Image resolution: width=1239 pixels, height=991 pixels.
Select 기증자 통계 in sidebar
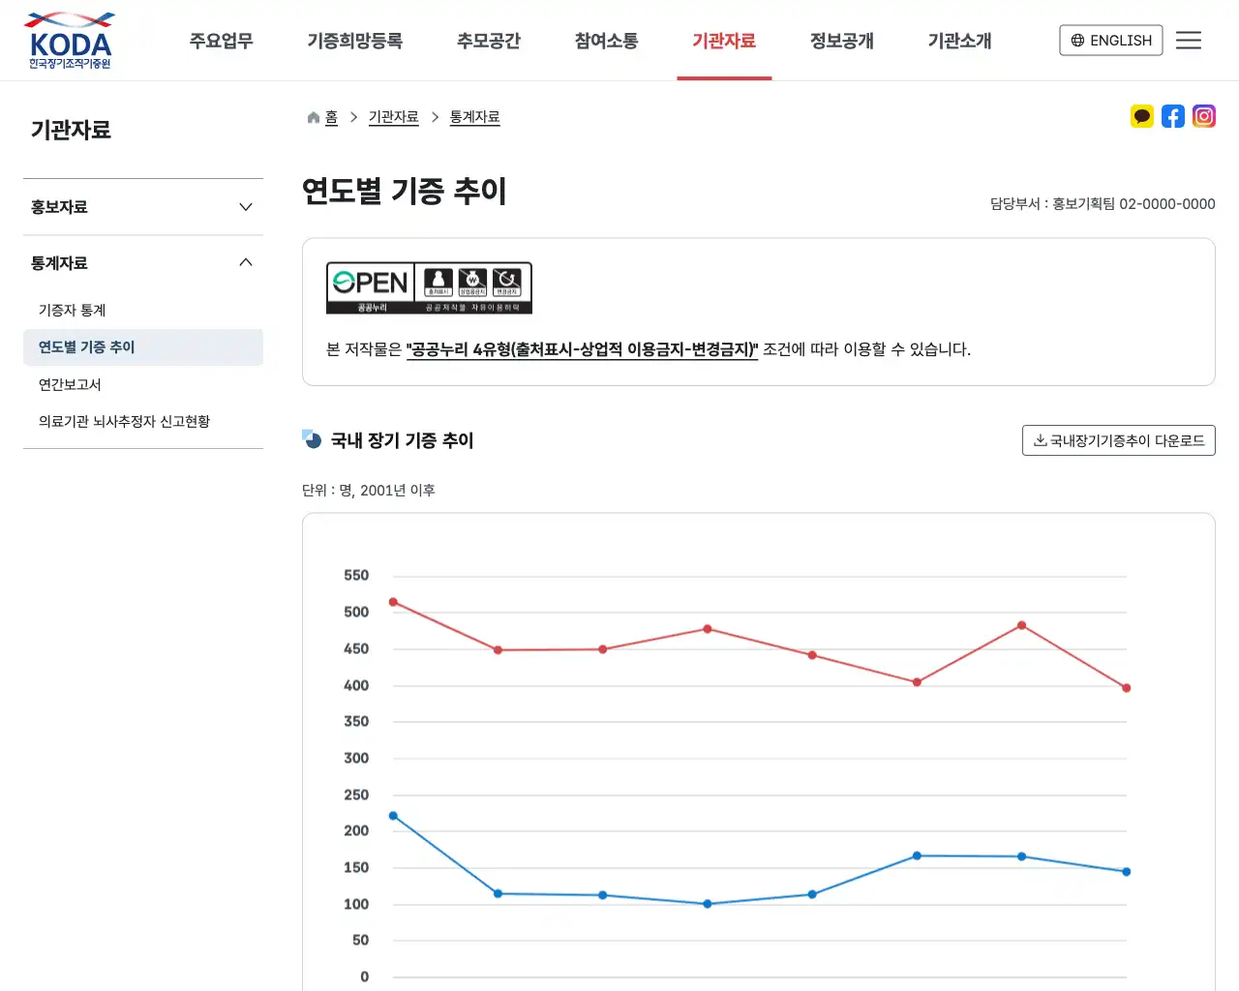(73, 310)
